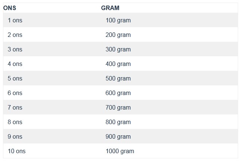Select the 700 gram cell
This screenshot has width=240, height=161.
(118, 107)
